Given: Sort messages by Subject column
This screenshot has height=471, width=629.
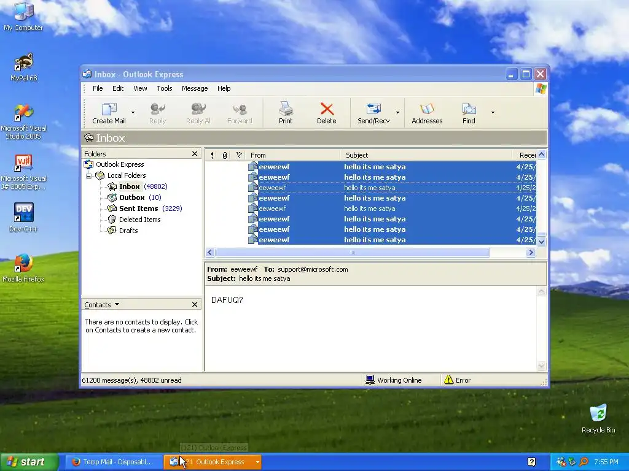Looking at the screenshot, I should 426,155.
